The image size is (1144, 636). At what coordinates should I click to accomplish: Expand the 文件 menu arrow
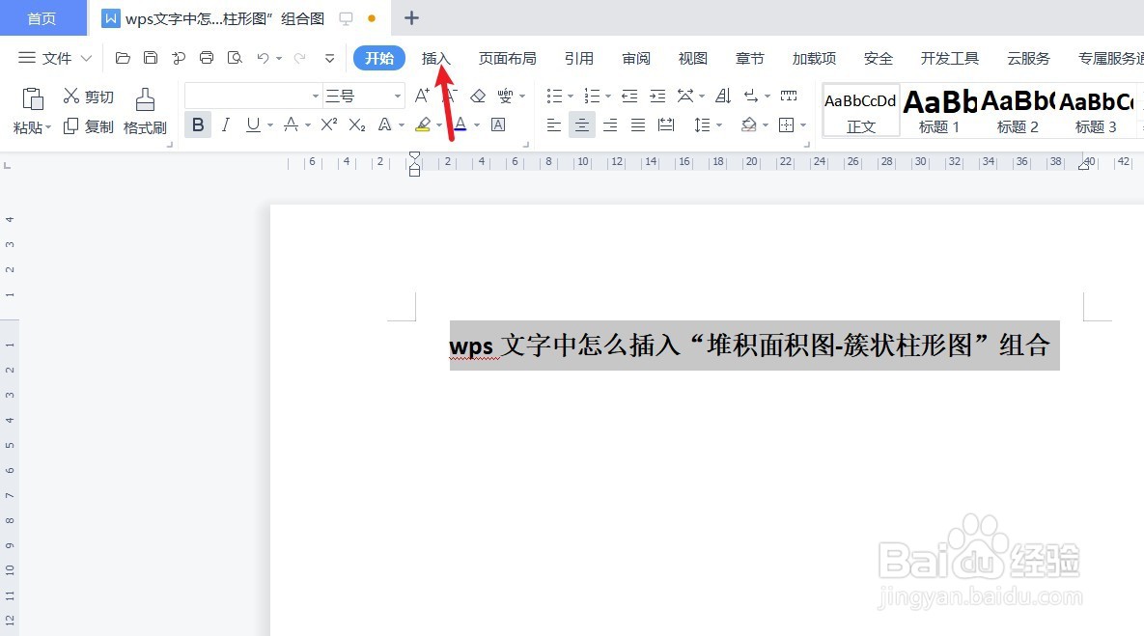click(85, 58)
